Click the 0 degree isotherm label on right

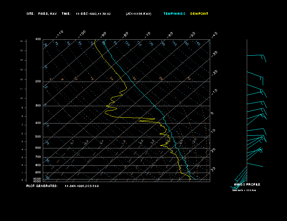click(x=212, y=113)
